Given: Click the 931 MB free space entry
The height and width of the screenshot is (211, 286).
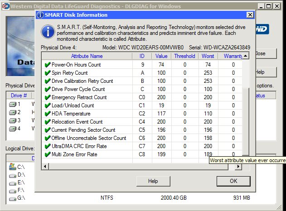Looking at the screenshot, I should point(242,198).
